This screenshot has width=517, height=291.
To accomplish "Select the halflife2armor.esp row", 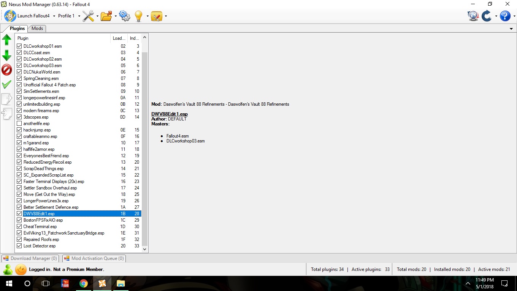I will tap(78, 149).
